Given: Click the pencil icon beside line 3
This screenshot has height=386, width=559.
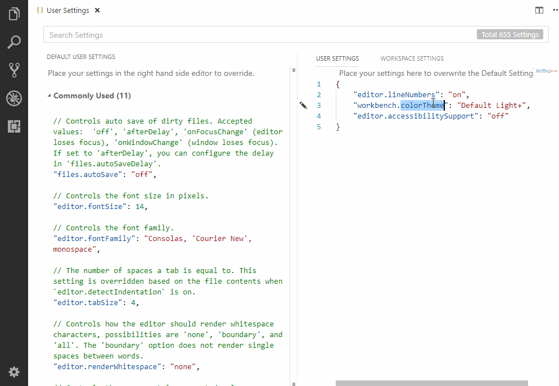Looking at the screenshot, I should click(x=303, y=106).
